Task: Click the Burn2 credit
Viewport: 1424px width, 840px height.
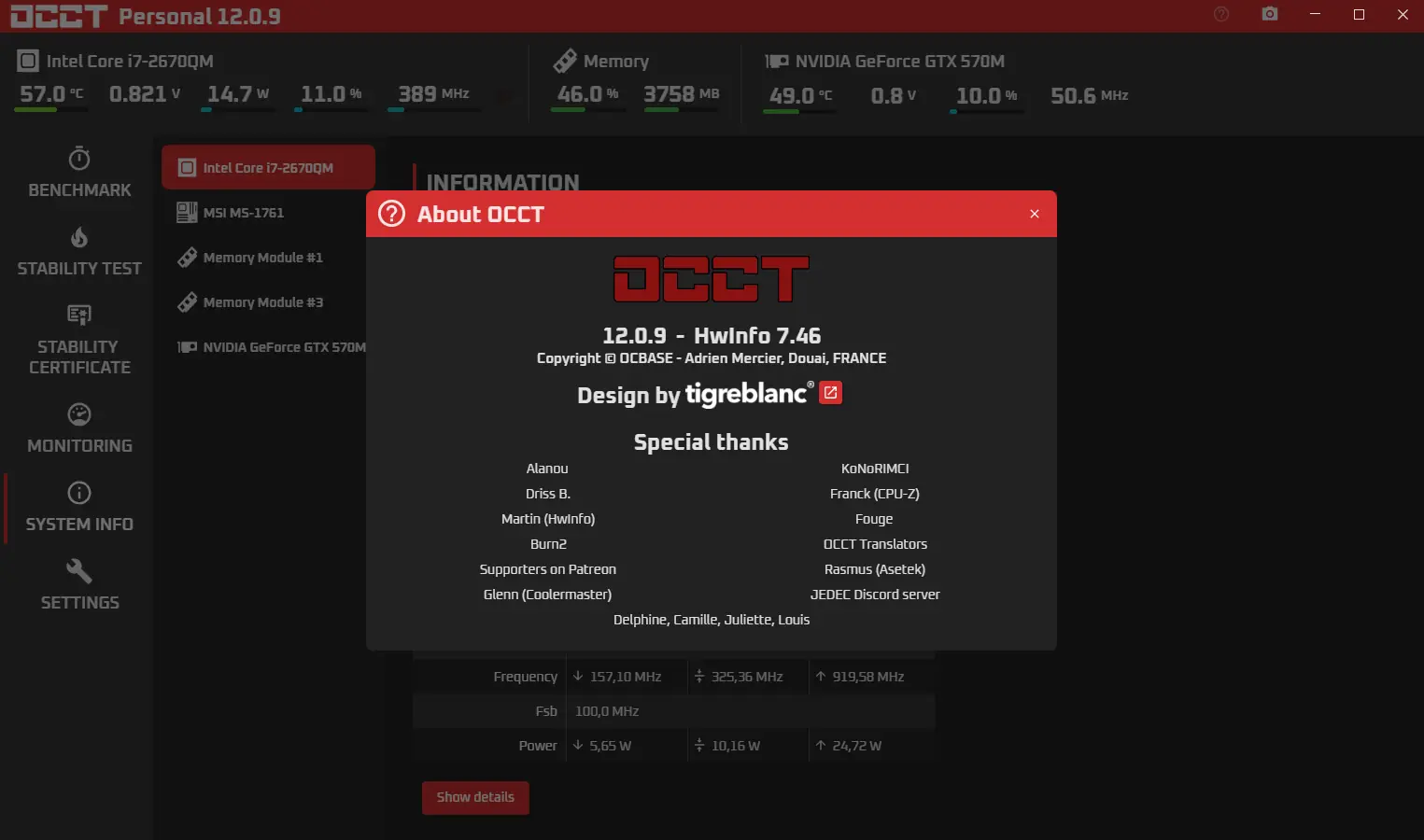Action: [548, 544]
